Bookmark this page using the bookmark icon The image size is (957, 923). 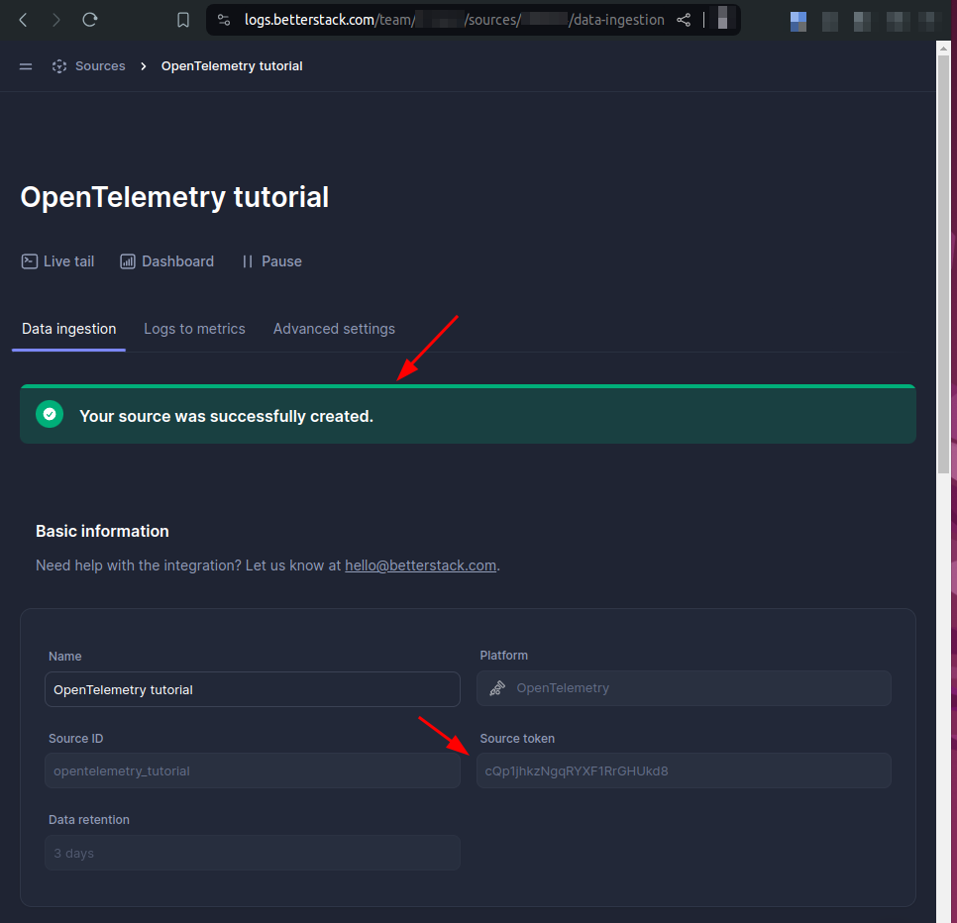(183, 20)
